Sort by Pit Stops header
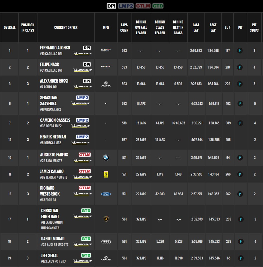The height and width of the screenshot is (267, 263). click(x=254, y=27)
